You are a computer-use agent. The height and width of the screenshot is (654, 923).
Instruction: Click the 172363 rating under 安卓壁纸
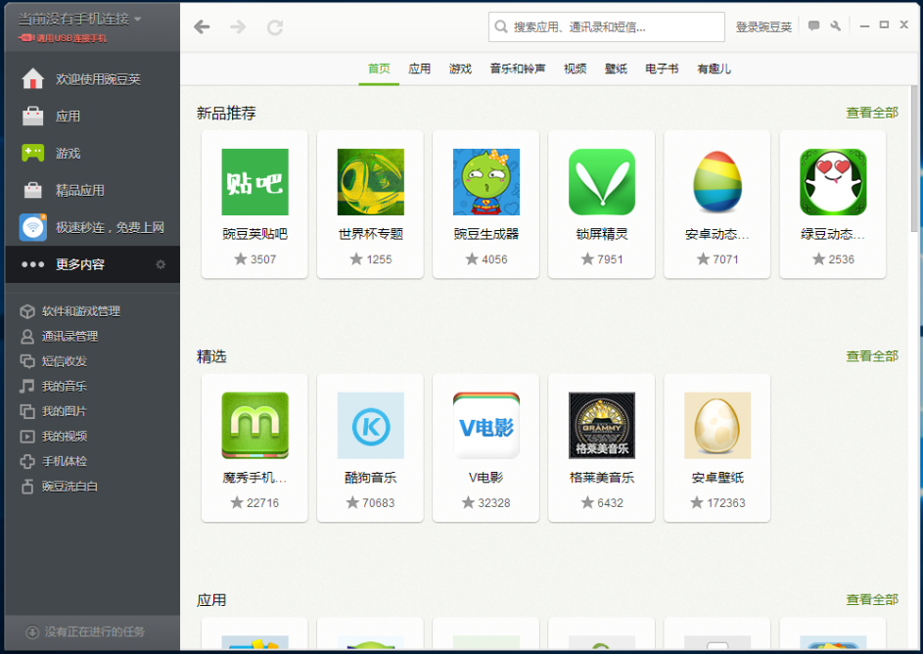pos(726,502)
